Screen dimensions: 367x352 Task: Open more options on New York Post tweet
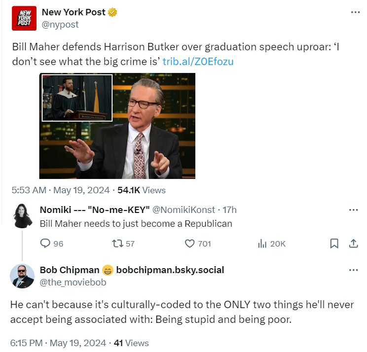tap(355, 12)
